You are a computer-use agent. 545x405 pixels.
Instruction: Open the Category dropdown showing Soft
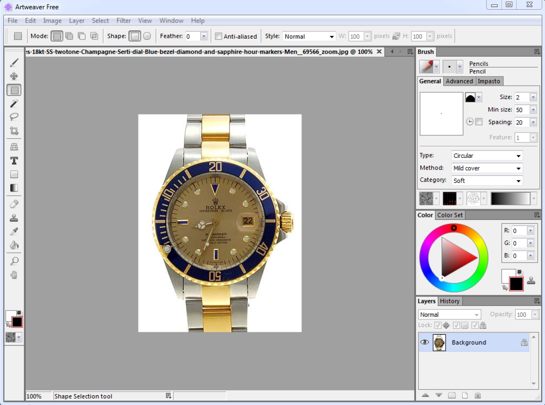coord(487,181)
